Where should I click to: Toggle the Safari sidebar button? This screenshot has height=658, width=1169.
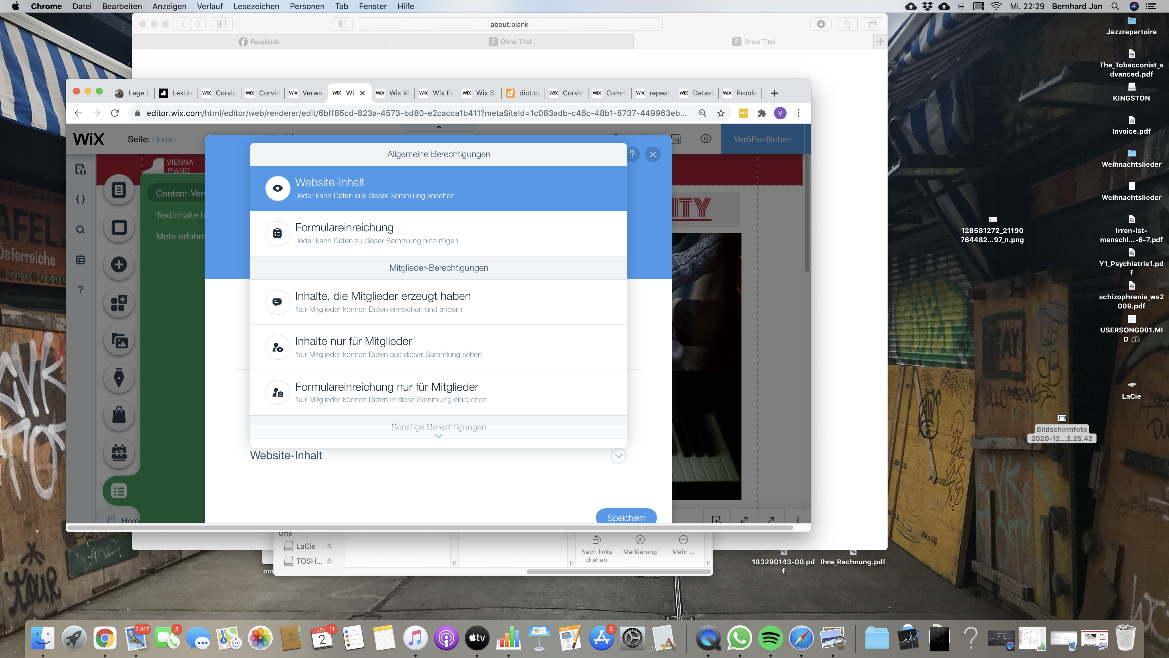pos(221,24)
